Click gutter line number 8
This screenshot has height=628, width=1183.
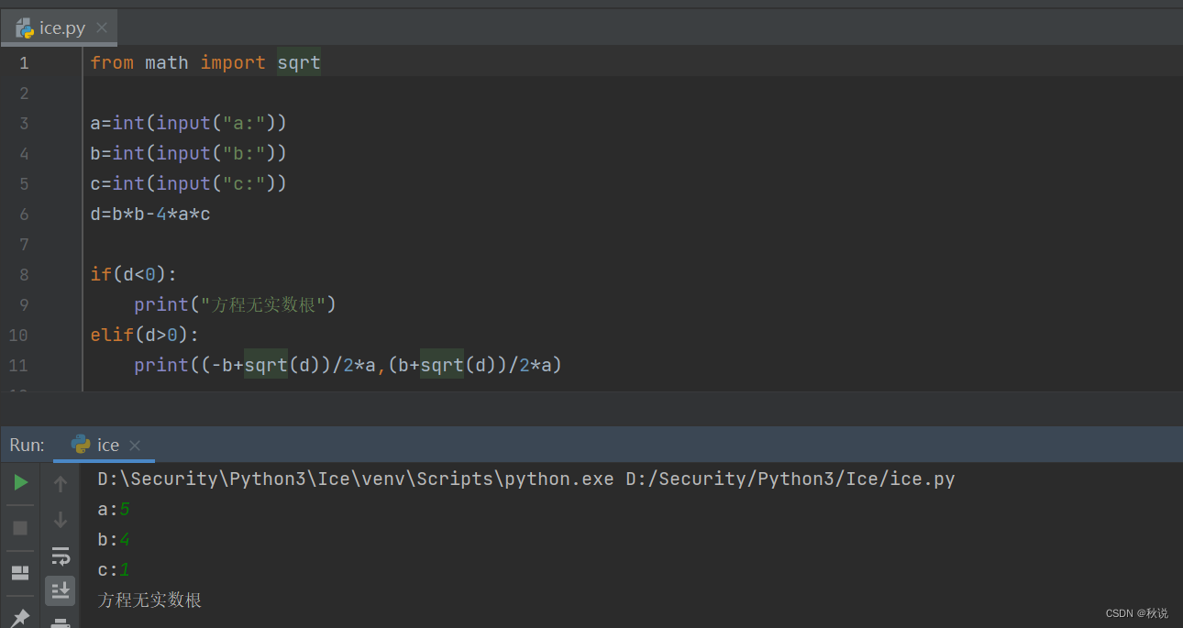[x=24, y=275]
